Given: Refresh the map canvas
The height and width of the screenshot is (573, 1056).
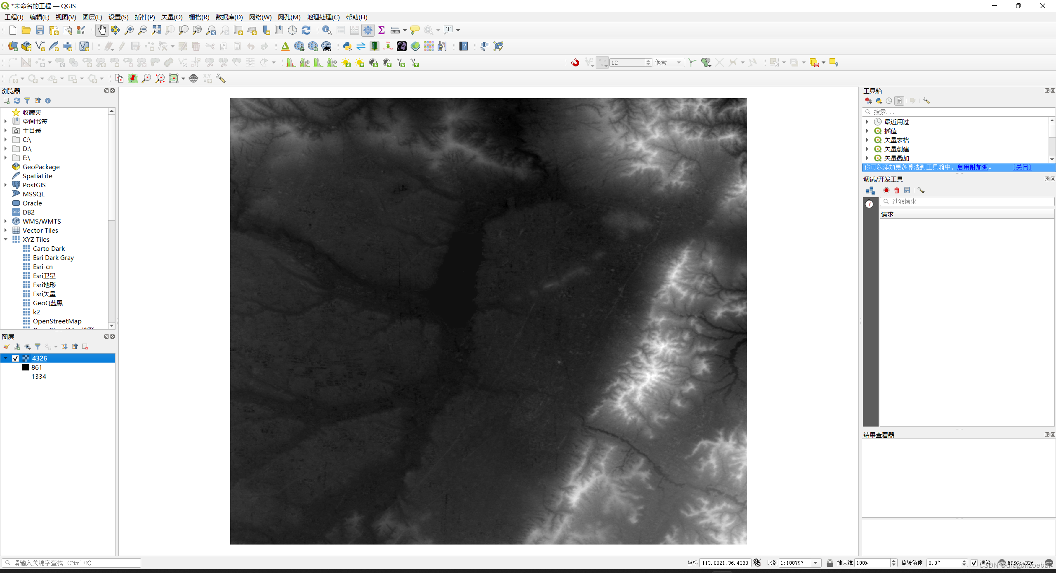Looking at the screenshot, I should click(x=306, y=30).
